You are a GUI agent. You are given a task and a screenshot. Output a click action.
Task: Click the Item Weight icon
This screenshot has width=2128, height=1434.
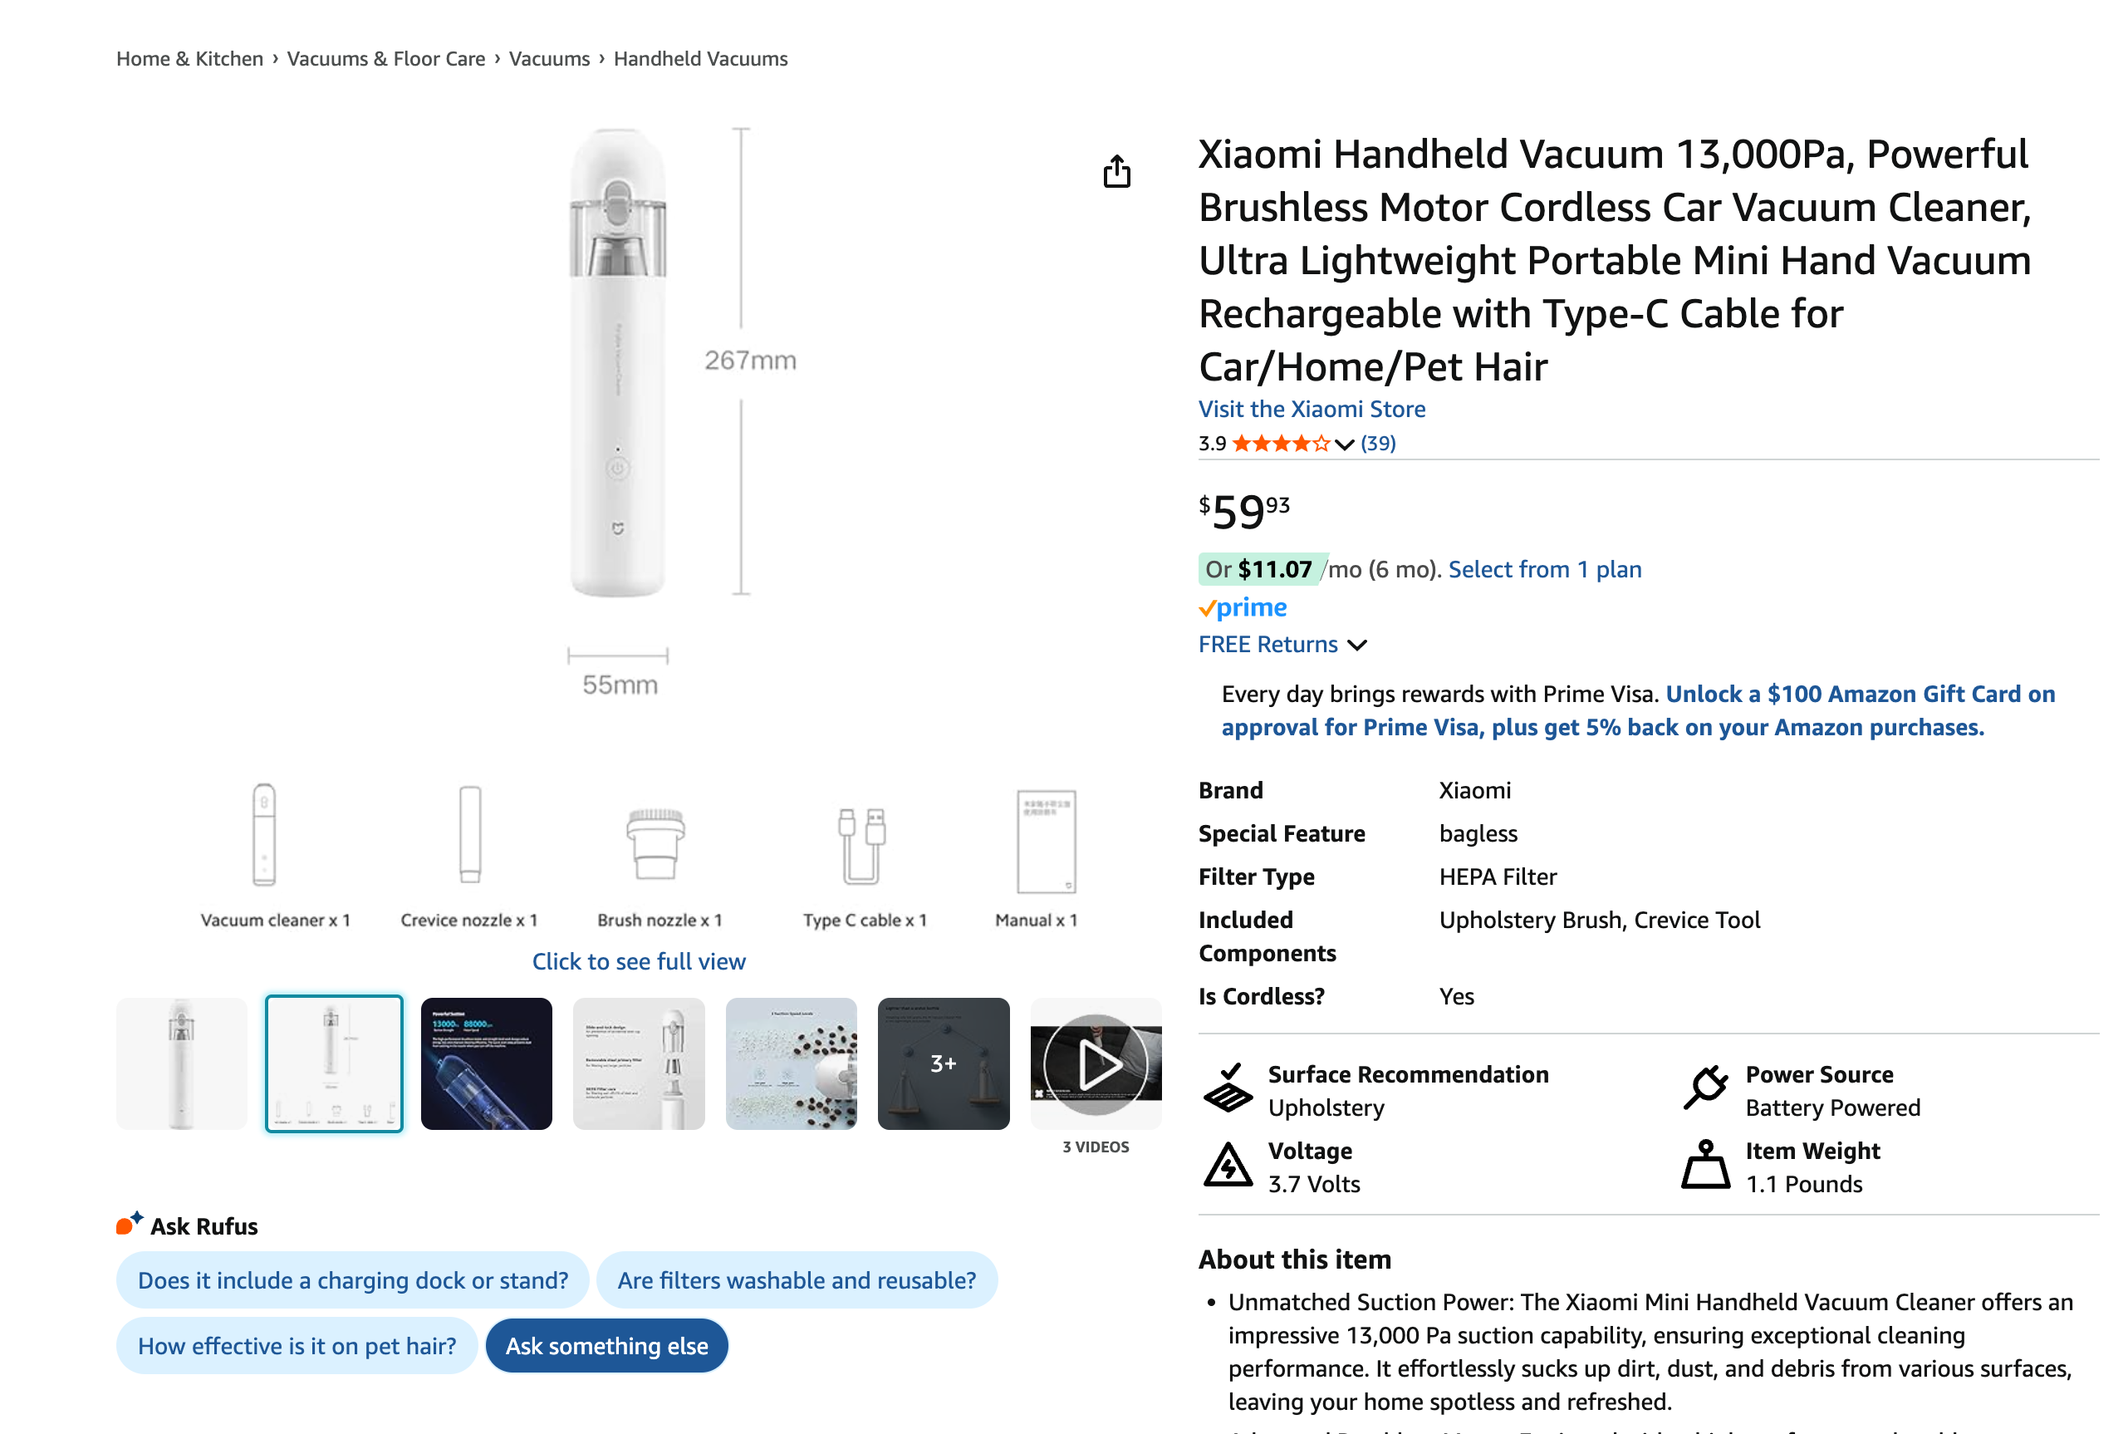[1704, 1166]
